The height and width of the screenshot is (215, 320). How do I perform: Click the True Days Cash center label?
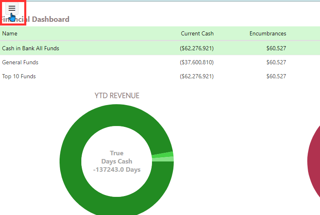[117, 161]
